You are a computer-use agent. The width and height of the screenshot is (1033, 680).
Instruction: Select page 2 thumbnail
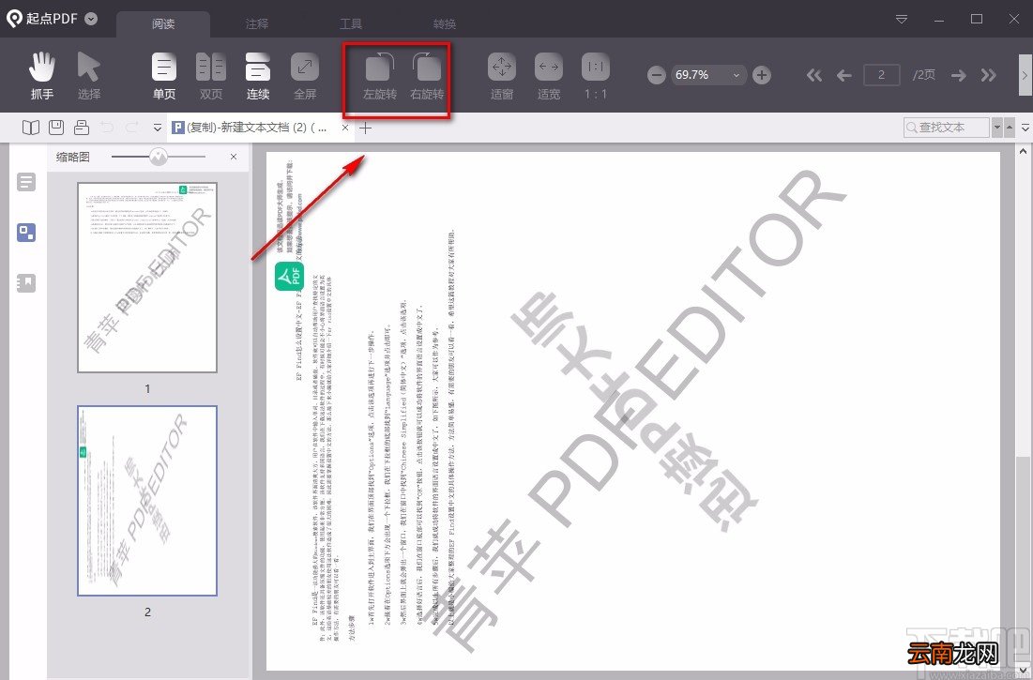pyautogui.click(x=147, y=500)
